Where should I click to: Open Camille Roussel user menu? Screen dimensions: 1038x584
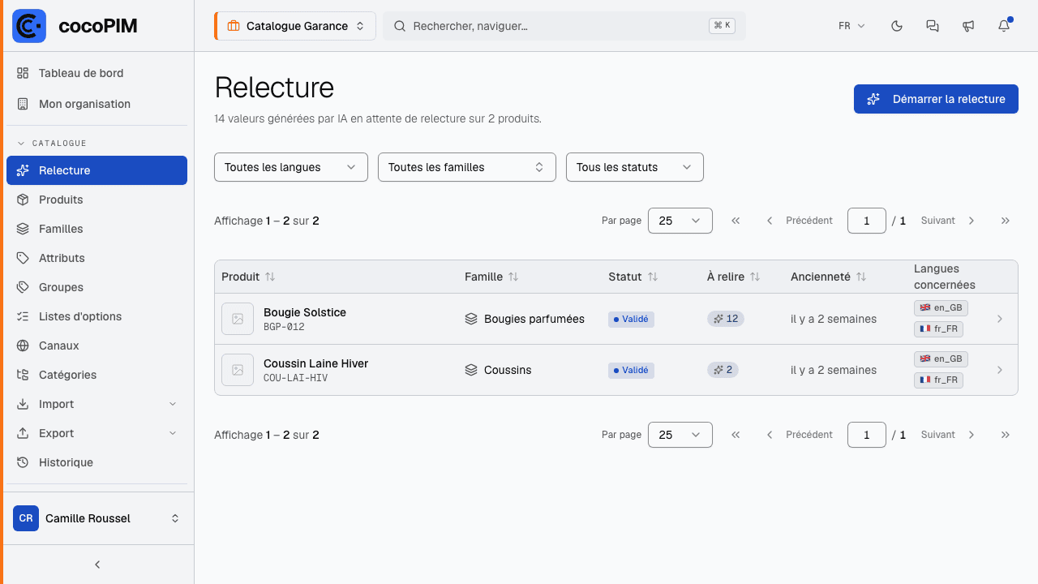coord(97,518)
